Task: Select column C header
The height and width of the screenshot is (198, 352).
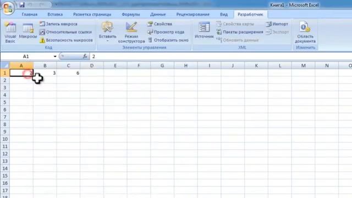Action: coord(68,65)
